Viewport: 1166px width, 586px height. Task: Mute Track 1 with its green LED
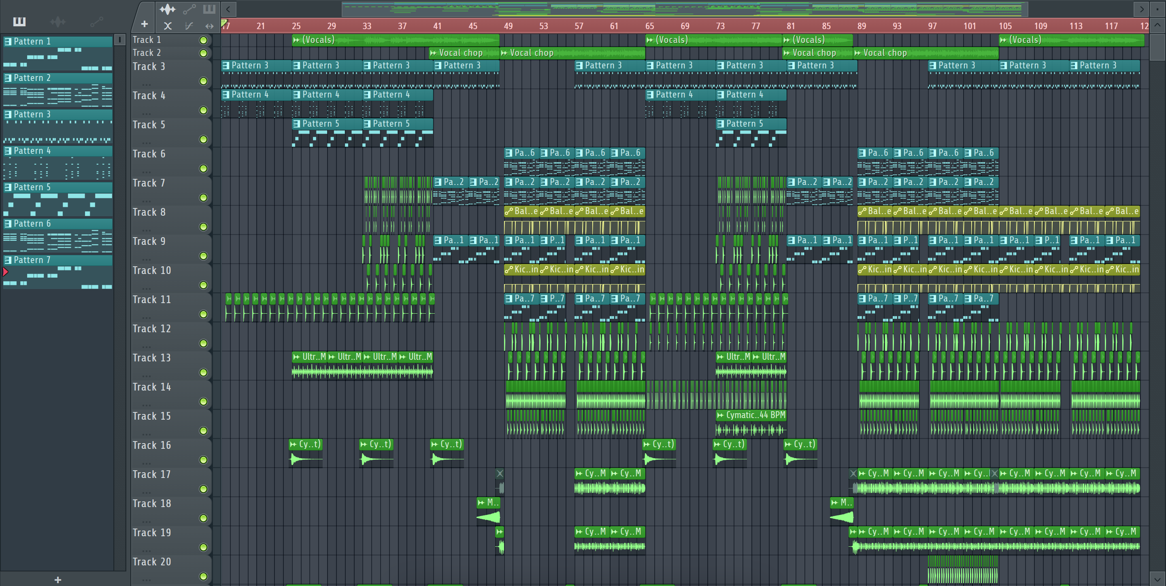[204, 40]
